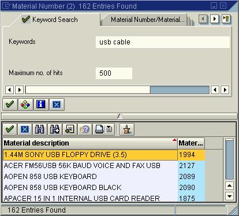Open the tab list selector icon

(x=226, y=19)
